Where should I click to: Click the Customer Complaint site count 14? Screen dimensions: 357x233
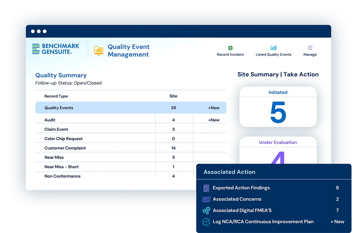173,148
